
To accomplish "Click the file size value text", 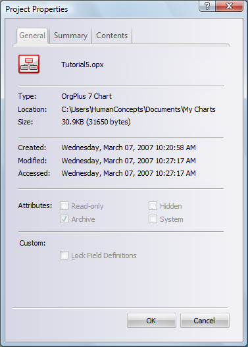I will pyautogui.click(x=96, y=122).
